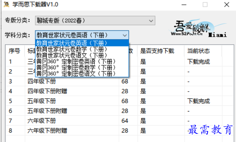
Task: Click 下载完成 status in row 1
Action: [x=198, y=62]
